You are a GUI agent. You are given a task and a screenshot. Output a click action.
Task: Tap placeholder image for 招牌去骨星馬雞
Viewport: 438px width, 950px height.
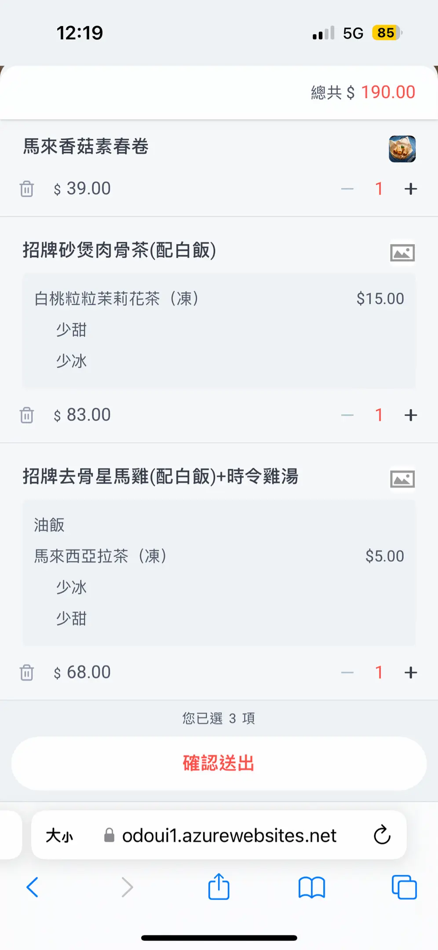click(402, 479)
